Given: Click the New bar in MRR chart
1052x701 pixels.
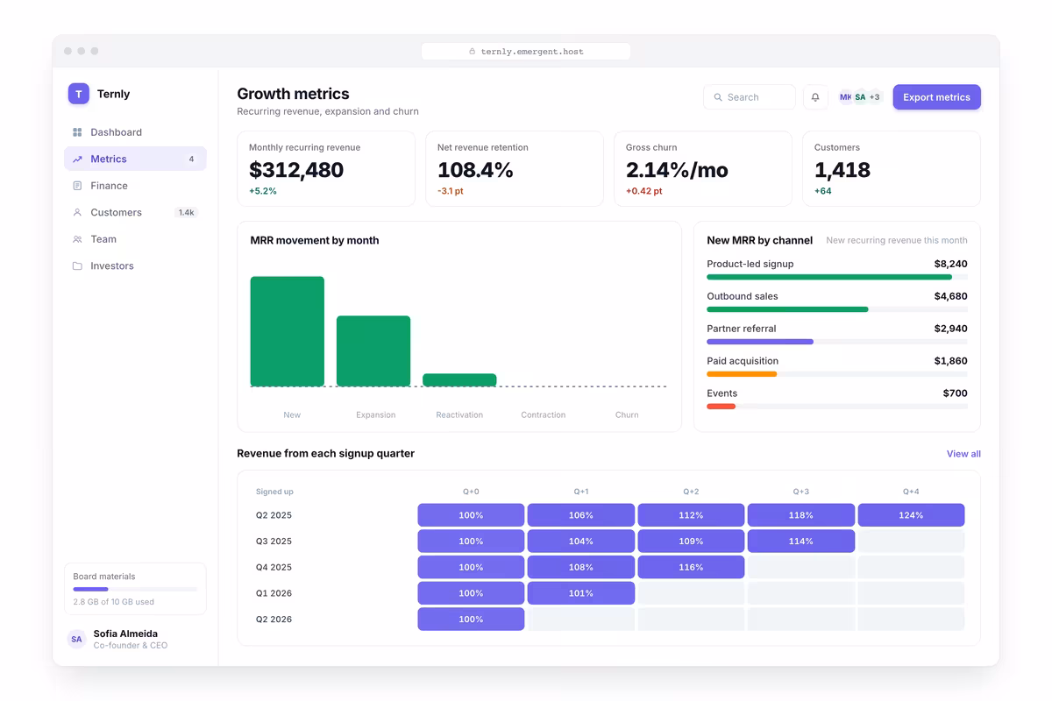Looking at the screenshot, I should click(x=288, y=331).
